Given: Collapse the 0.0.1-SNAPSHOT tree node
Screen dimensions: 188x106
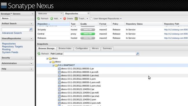Looking at the screenshot, I should point(53,65).
